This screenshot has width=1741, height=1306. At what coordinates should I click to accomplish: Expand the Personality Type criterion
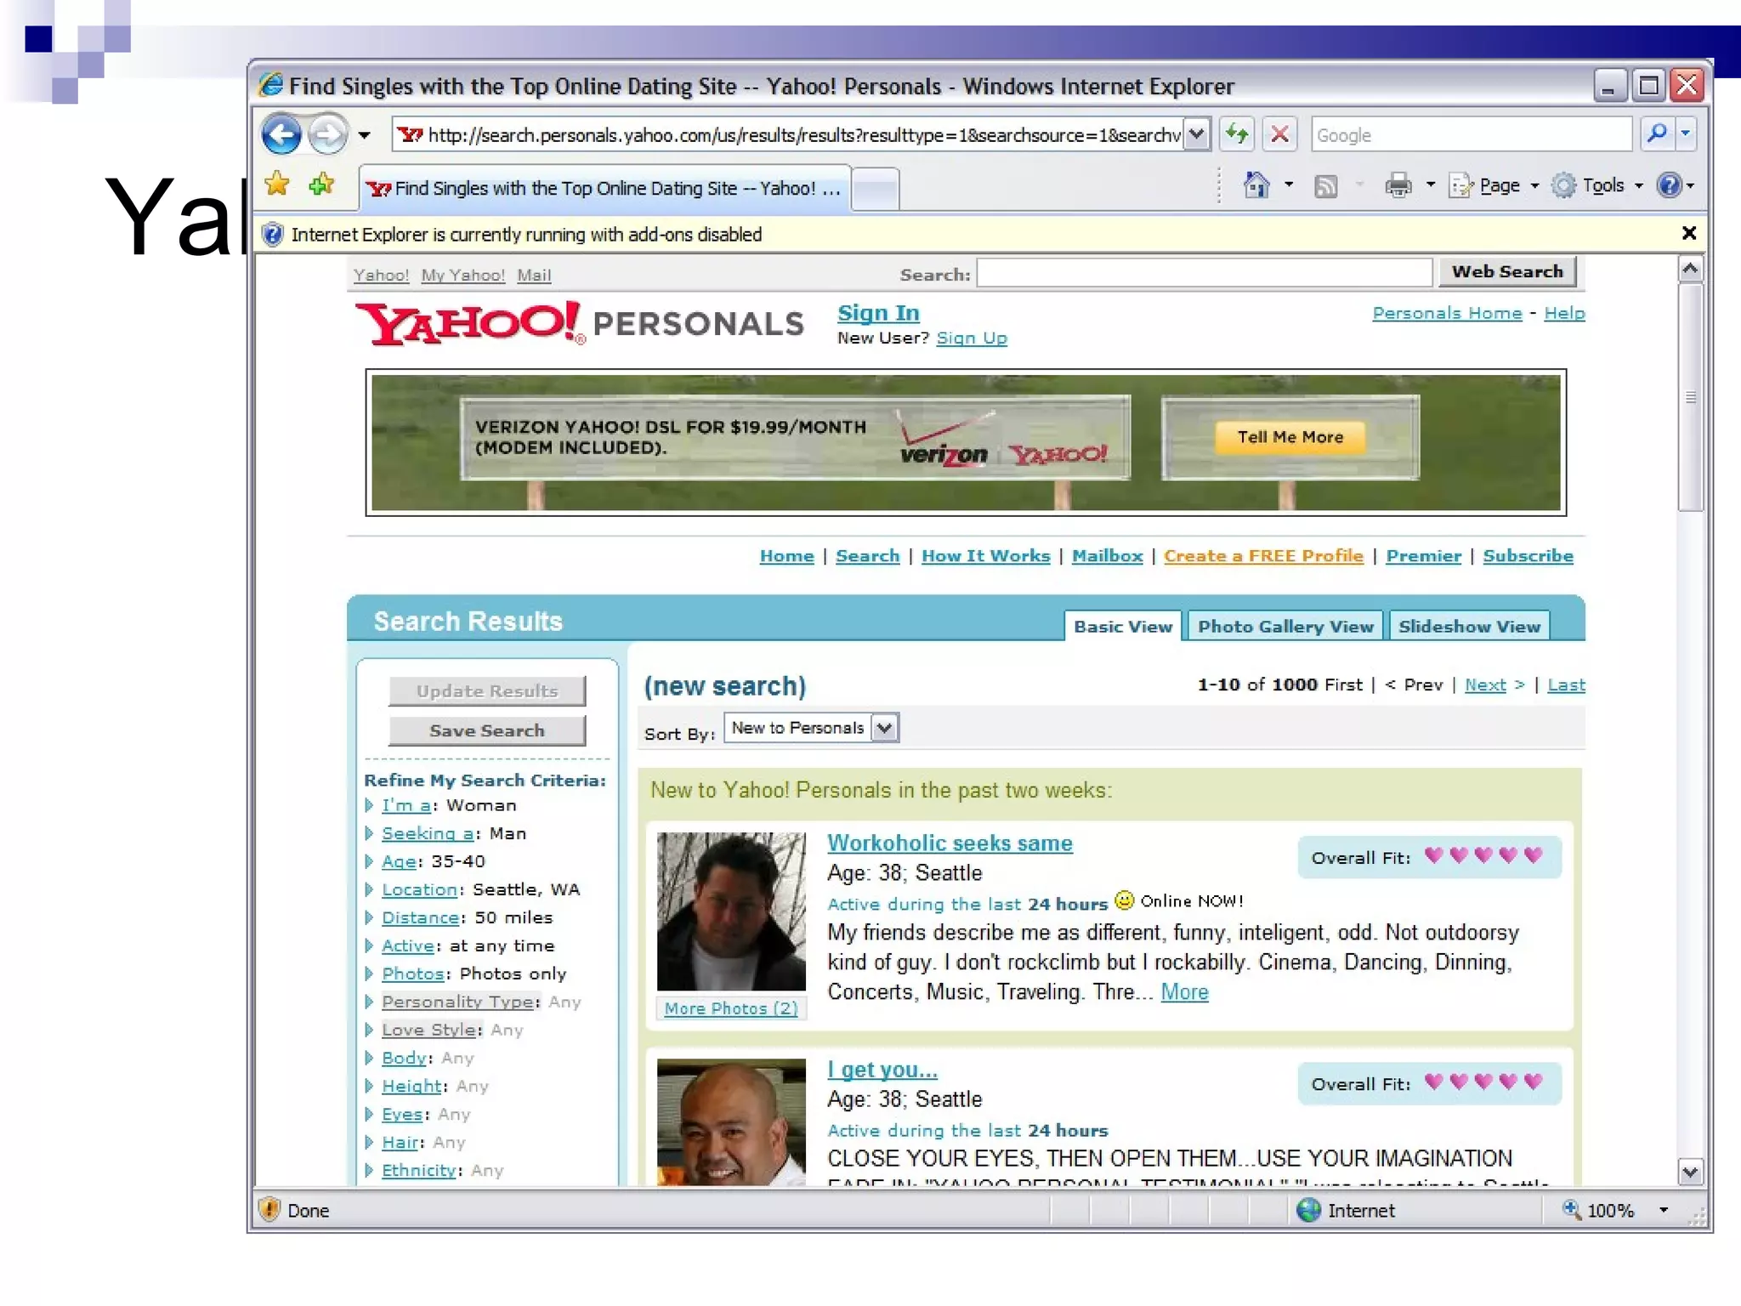click(459, 1002)
